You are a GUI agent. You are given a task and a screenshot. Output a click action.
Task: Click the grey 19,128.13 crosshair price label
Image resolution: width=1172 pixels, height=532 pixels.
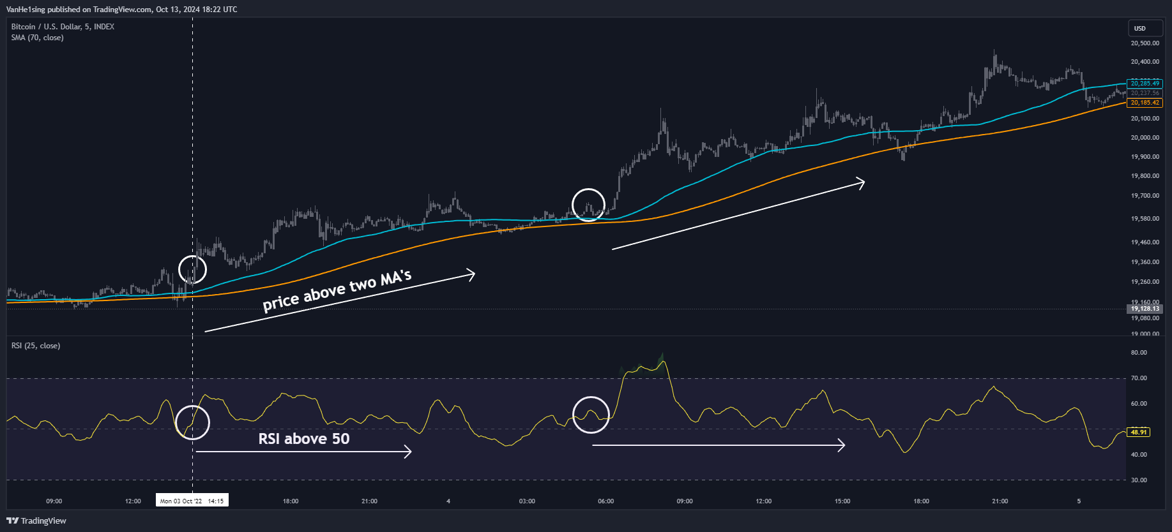pyautogui.click(x=1145, y=309)
